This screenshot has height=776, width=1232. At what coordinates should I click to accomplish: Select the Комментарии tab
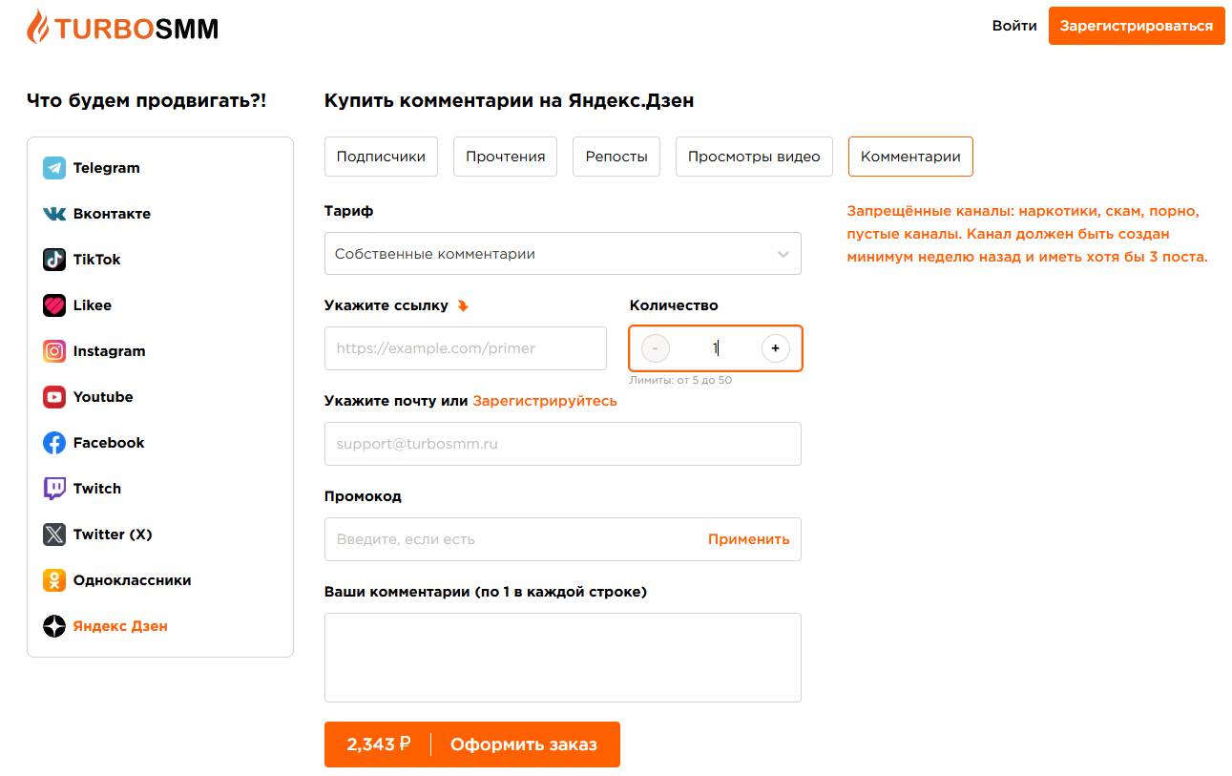(910, 157)
